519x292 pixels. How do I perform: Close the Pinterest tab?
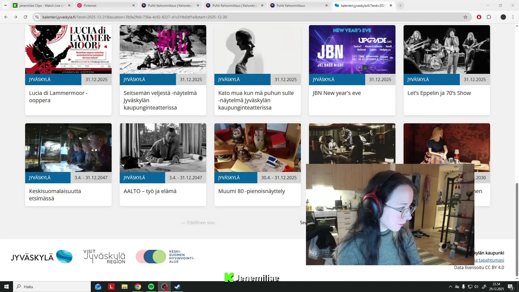133,6
